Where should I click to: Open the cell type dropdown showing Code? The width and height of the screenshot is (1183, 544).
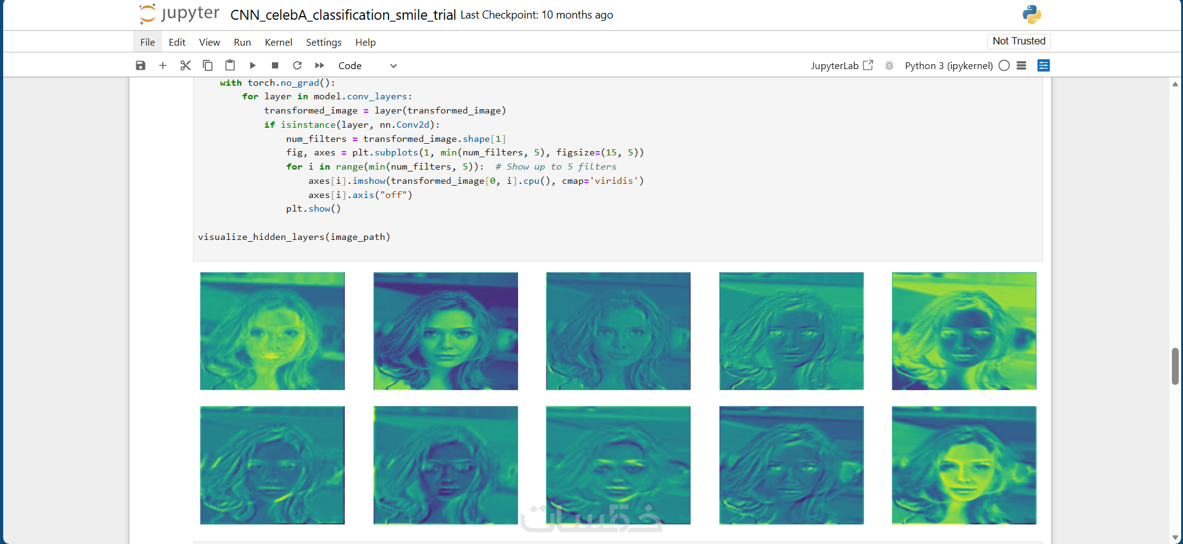(x=368, y=65)
